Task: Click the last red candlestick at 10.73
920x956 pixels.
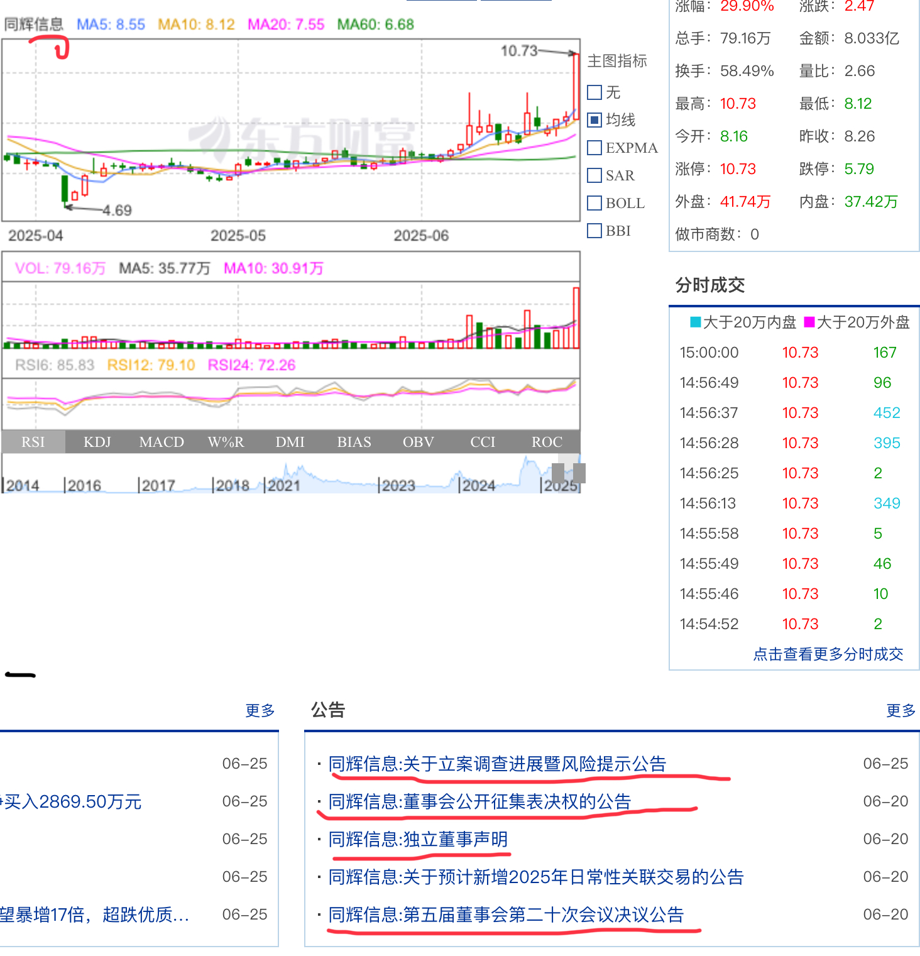Action: click(576, 87)
